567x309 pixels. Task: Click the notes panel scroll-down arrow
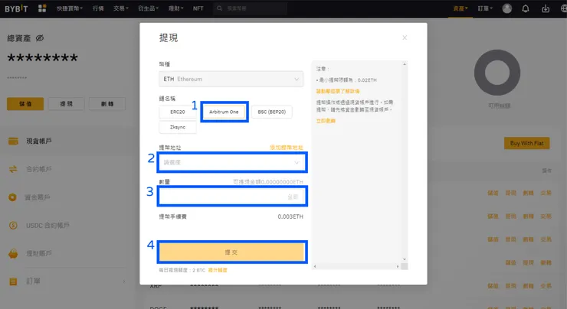point(405,259)
